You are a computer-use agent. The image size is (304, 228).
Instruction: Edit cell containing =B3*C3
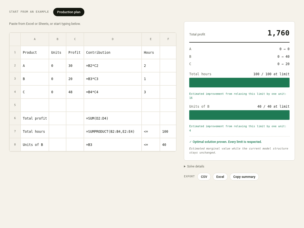point(113,79)
